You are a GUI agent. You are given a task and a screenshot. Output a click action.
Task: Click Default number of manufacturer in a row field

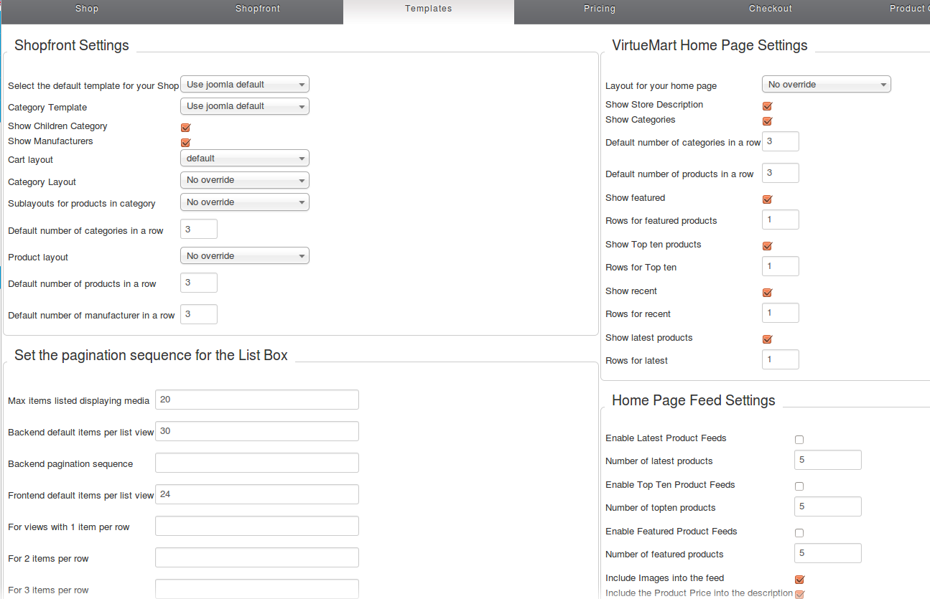199,314
